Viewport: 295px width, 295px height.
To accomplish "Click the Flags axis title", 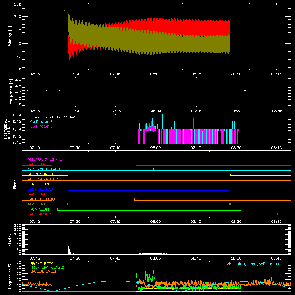I will pyautogui.click(x=15, y=184).
